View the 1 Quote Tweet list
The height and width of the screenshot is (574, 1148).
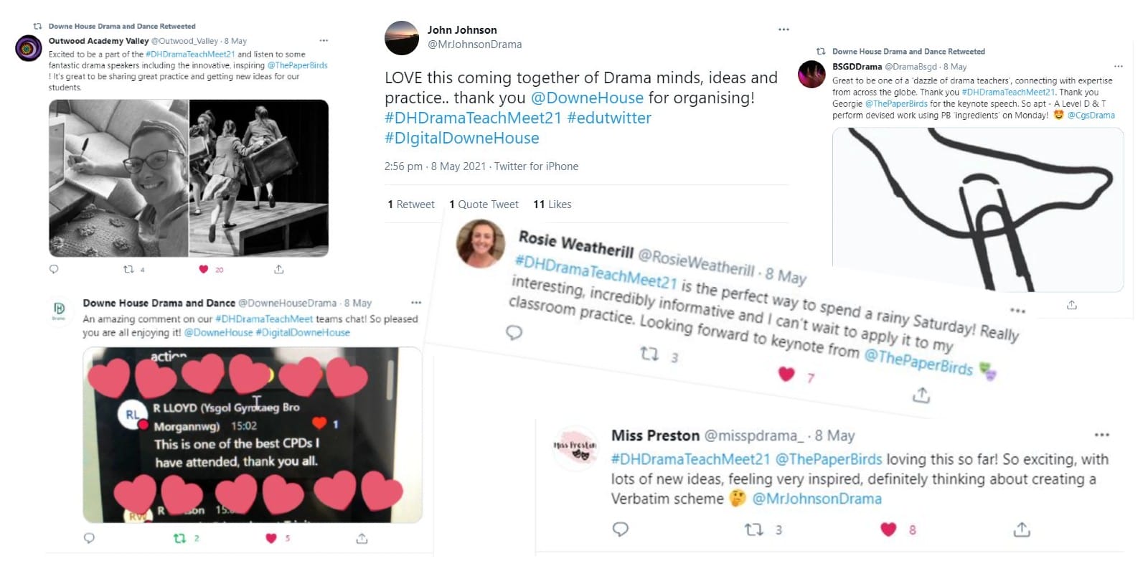point(484,204)
